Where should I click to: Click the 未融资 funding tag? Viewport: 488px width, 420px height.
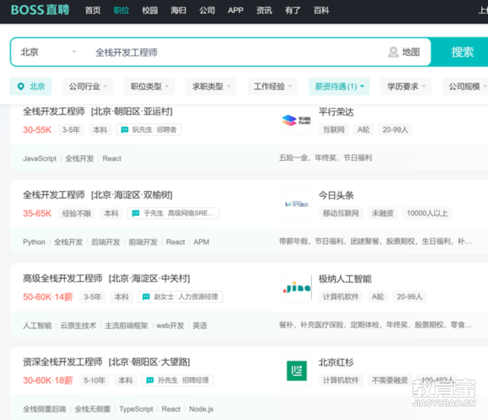click(382, 213)
